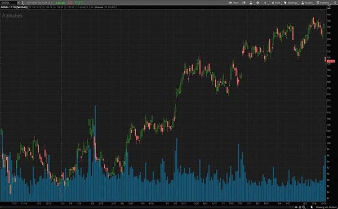Open the symbol dropdown next to GOOGL

pyautogui.click(x=18, y=3)
